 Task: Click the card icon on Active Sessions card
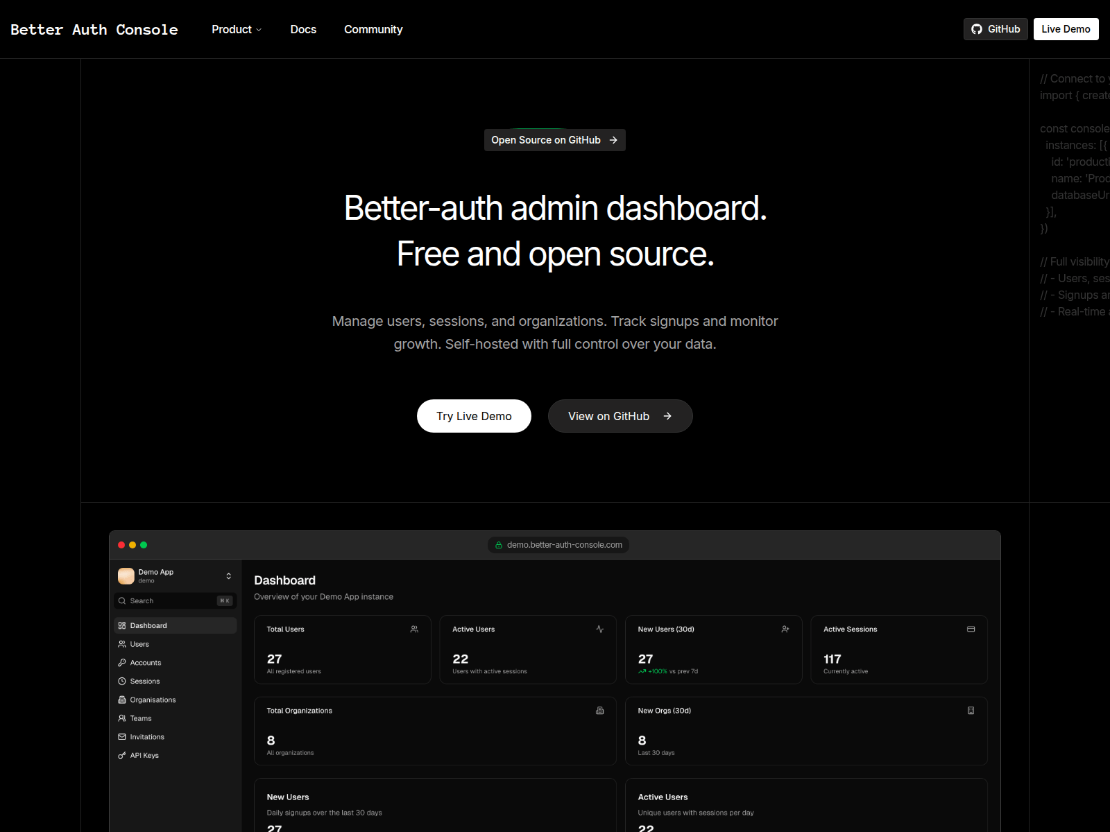coord(971,630)
